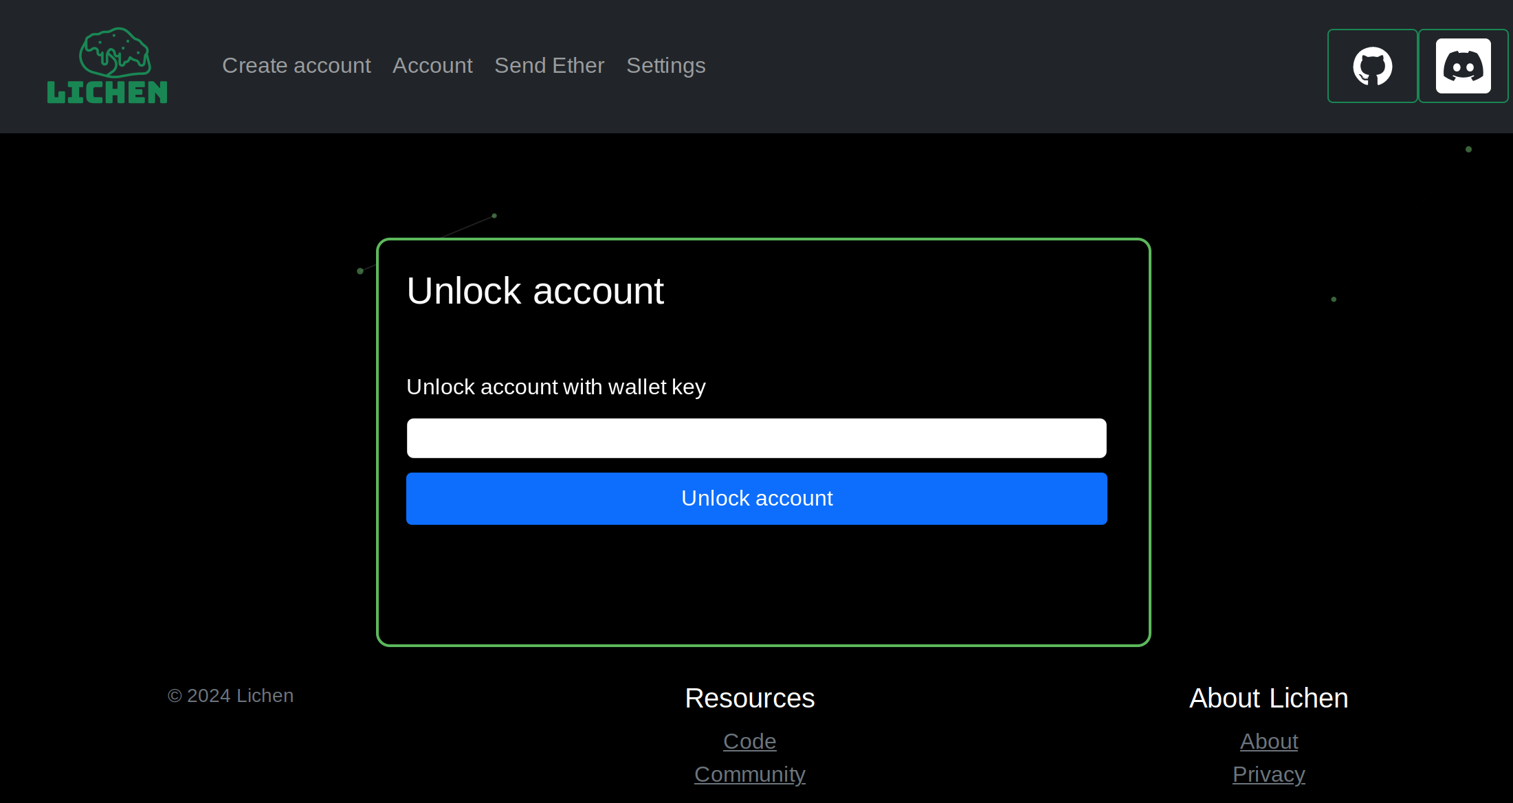This screenshot has width=1513, height=803.
Task: Click the green particle dot near GitHub button
Action: pyautogui.click(x=1468, y=149)
